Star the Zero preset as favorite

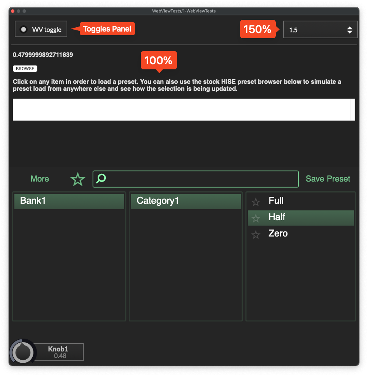(256, 235)
